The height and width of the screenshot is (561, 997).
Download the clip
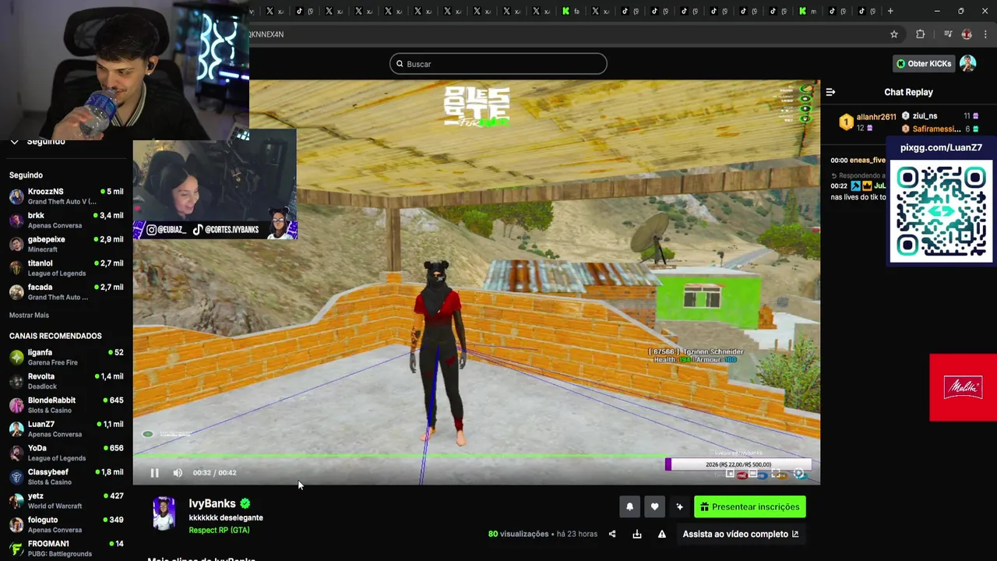click(637, 535)
